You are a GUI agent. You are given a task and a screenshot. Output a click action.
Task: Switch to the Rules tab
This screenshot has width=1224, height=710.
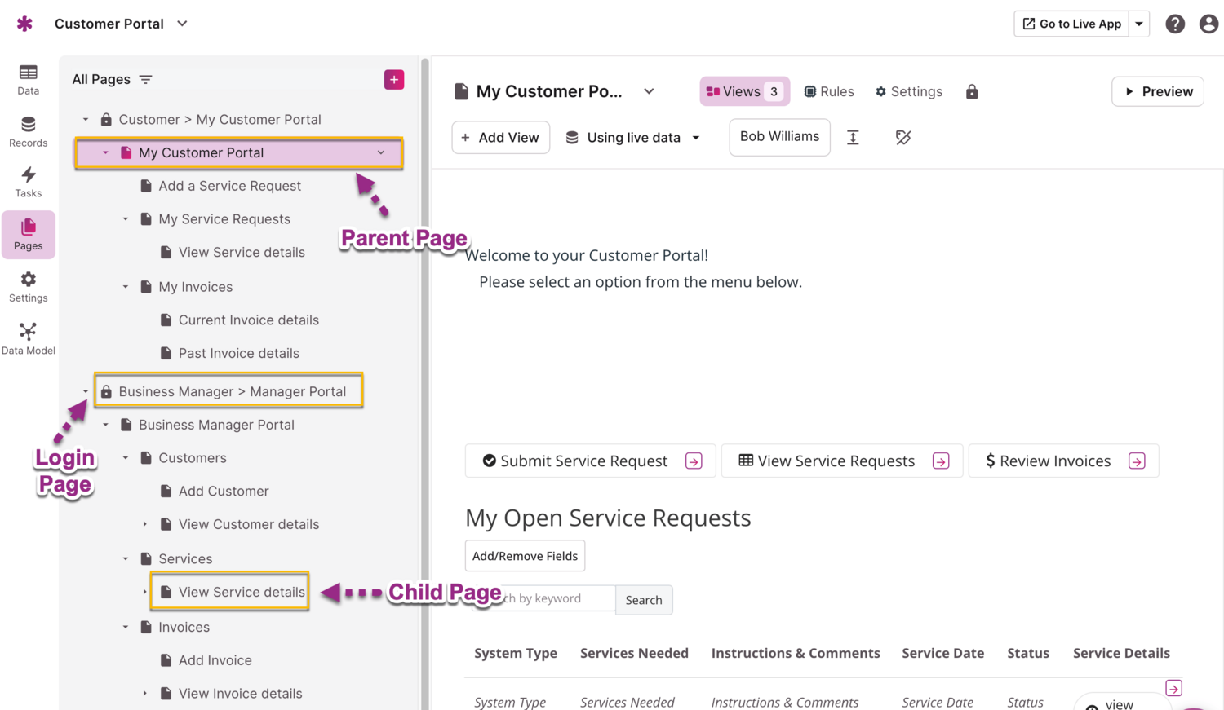click(x=829, y=92)
